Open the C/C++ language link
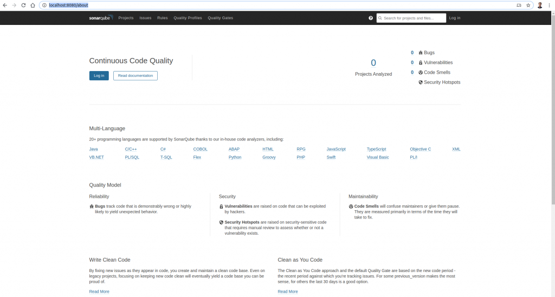 coord(131,150)
